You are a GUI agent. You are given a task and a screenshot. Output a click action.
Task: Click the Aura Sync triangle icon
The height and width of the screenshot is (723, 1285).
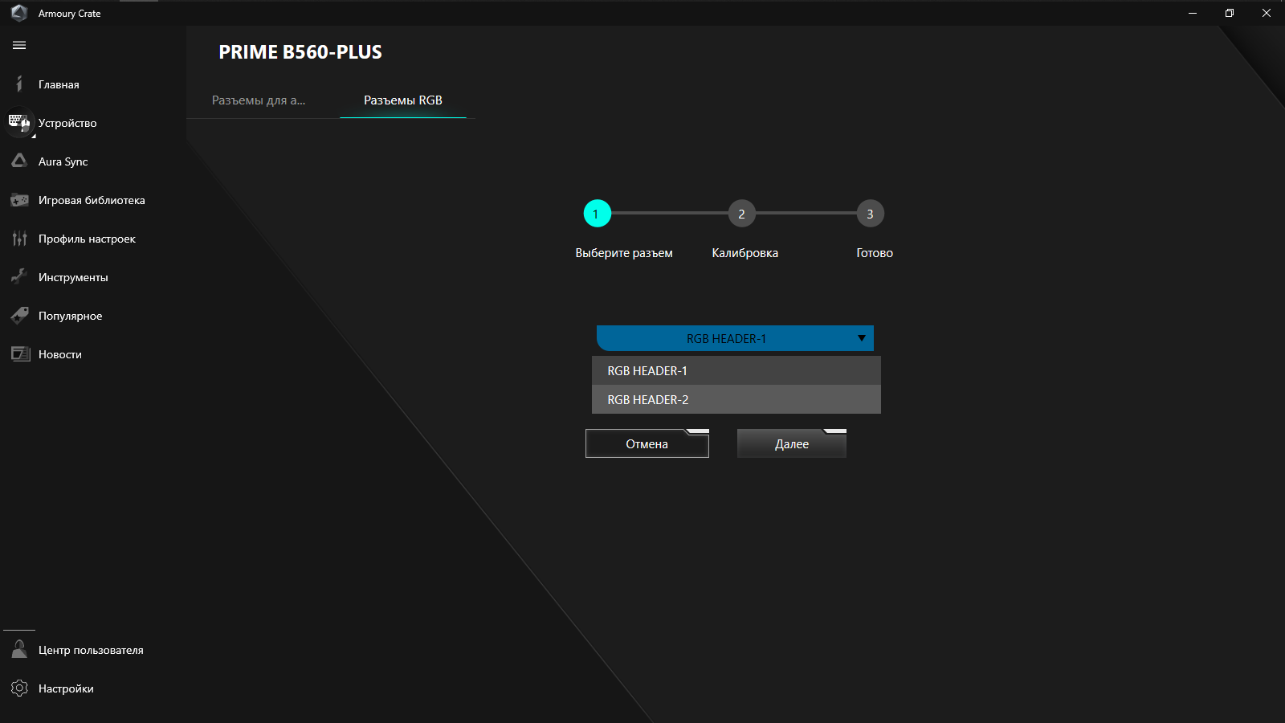[19, 161]
